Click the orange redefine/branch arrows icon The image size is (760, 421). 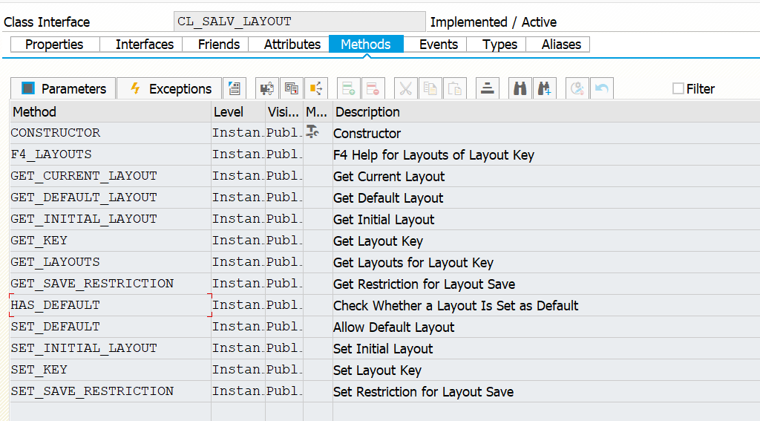click(316, 88)
